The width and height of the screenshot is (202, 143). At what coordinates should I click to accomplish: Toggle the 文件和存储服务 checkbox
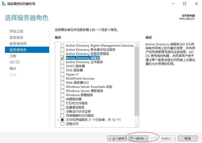[62, 120]
